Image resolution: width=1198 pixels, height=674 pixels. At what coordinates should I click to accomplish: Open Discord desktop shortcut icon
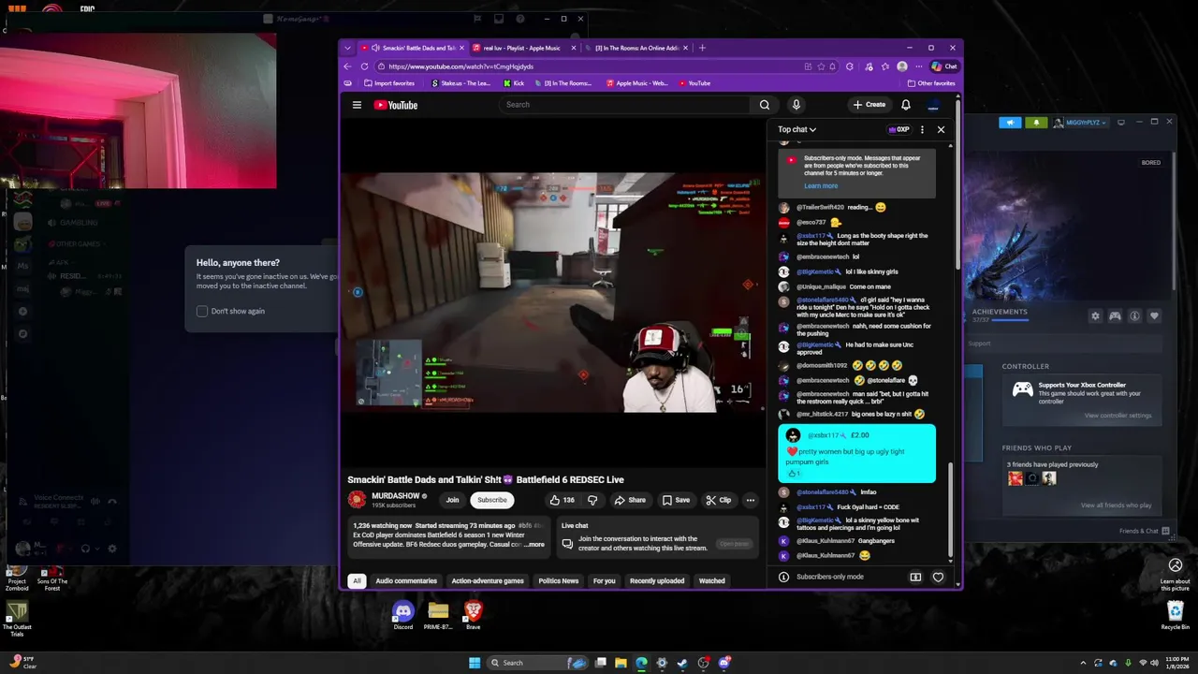(403, 616)
